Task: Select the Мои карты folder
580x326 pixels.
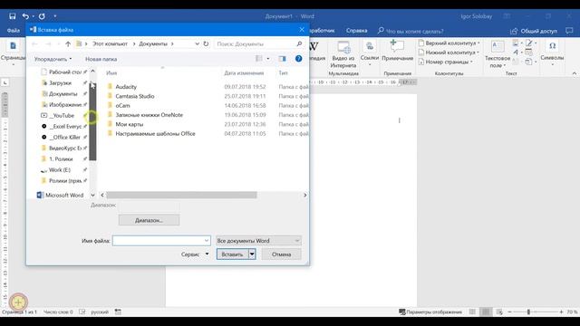Action: (129, 124)
